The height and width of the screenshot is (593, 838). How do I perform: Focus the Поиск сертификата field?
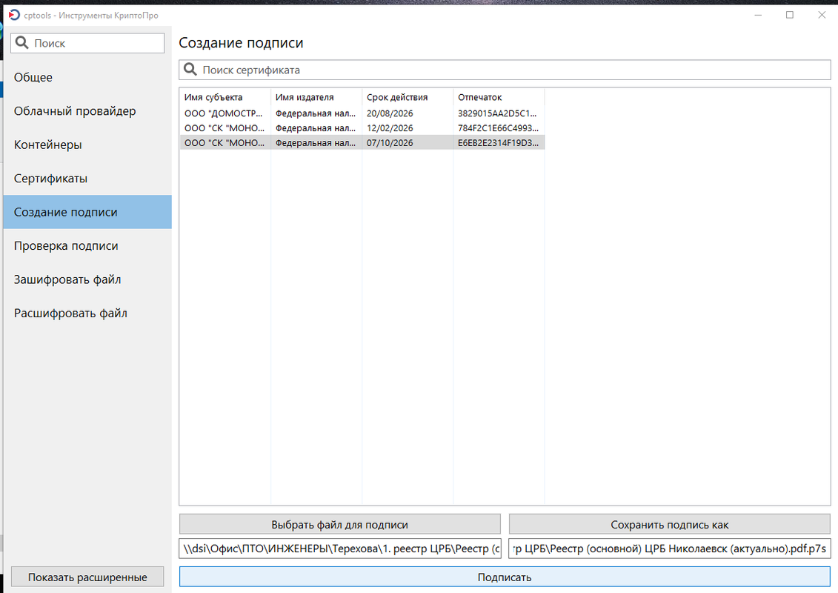tap(505, 70)
